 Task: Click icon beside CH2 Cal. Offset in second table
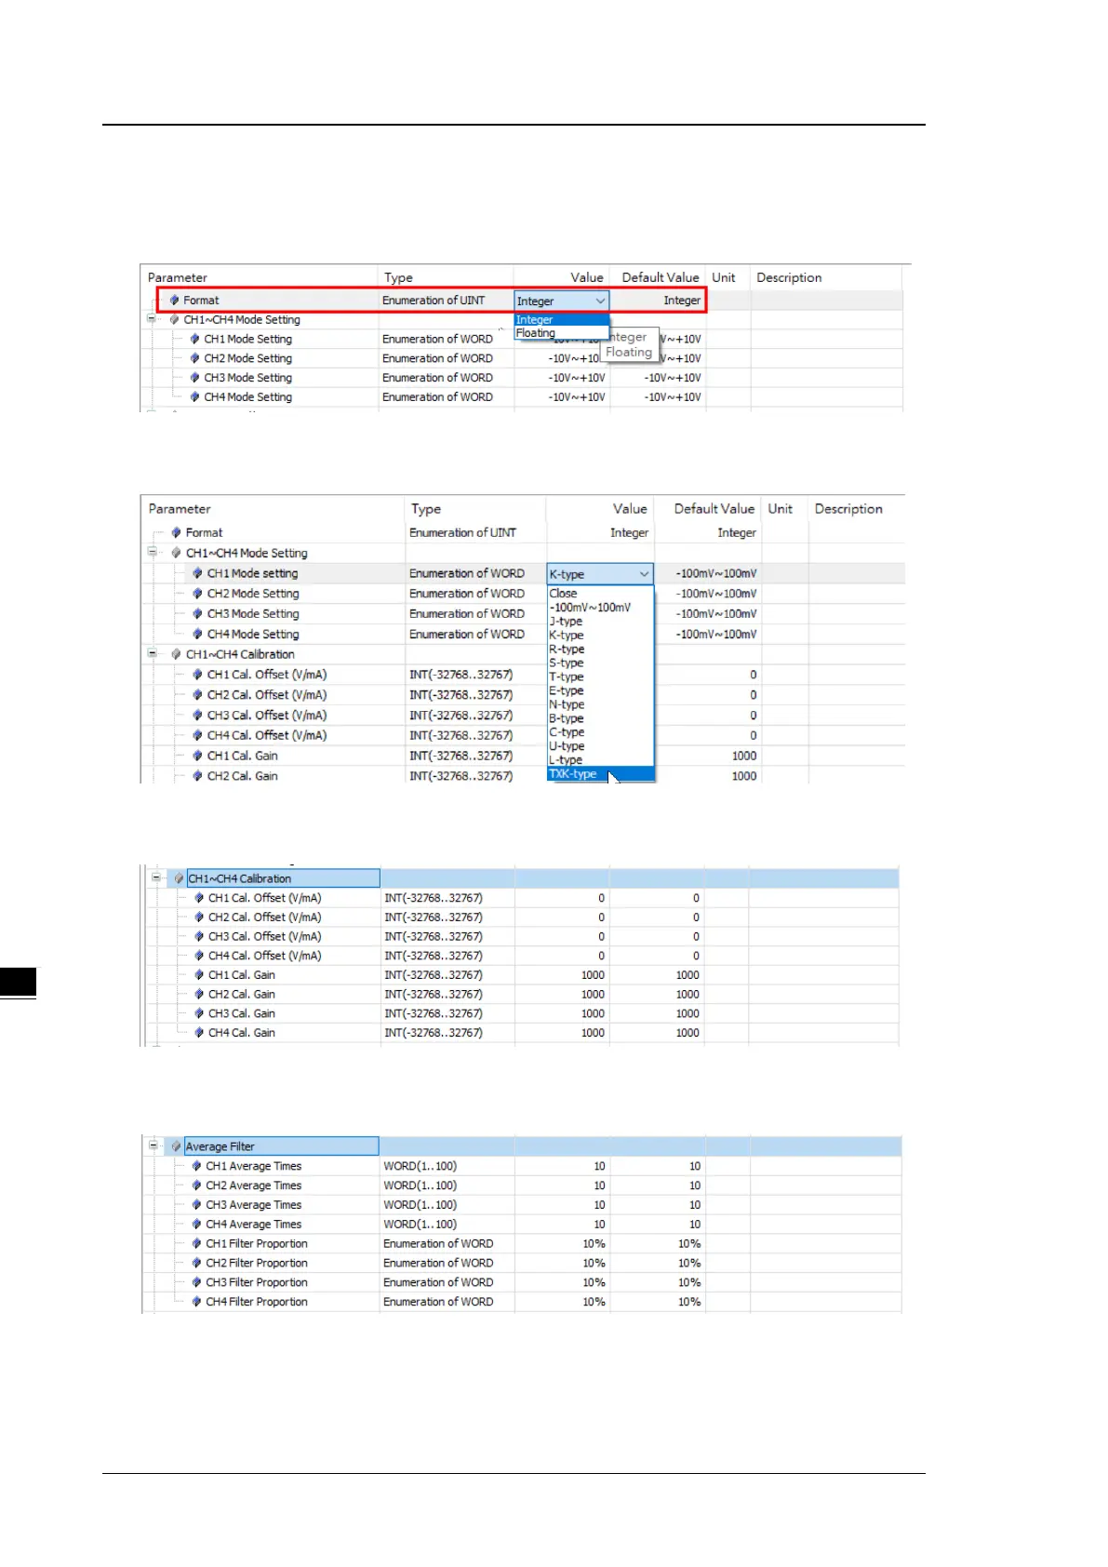point(197,695)
